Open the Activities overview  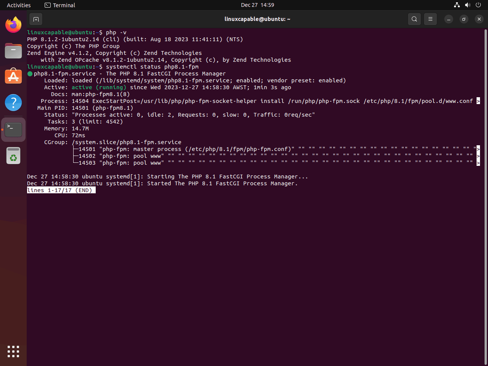pos(19,5)
